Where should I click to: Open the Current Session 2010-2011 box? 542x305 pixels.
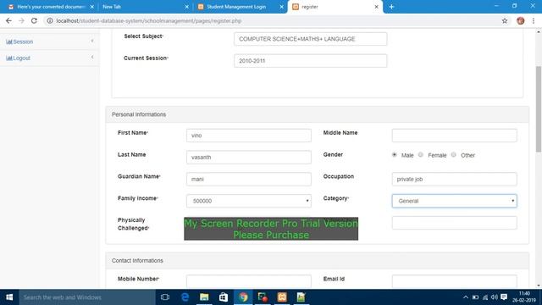pos(311,61)
